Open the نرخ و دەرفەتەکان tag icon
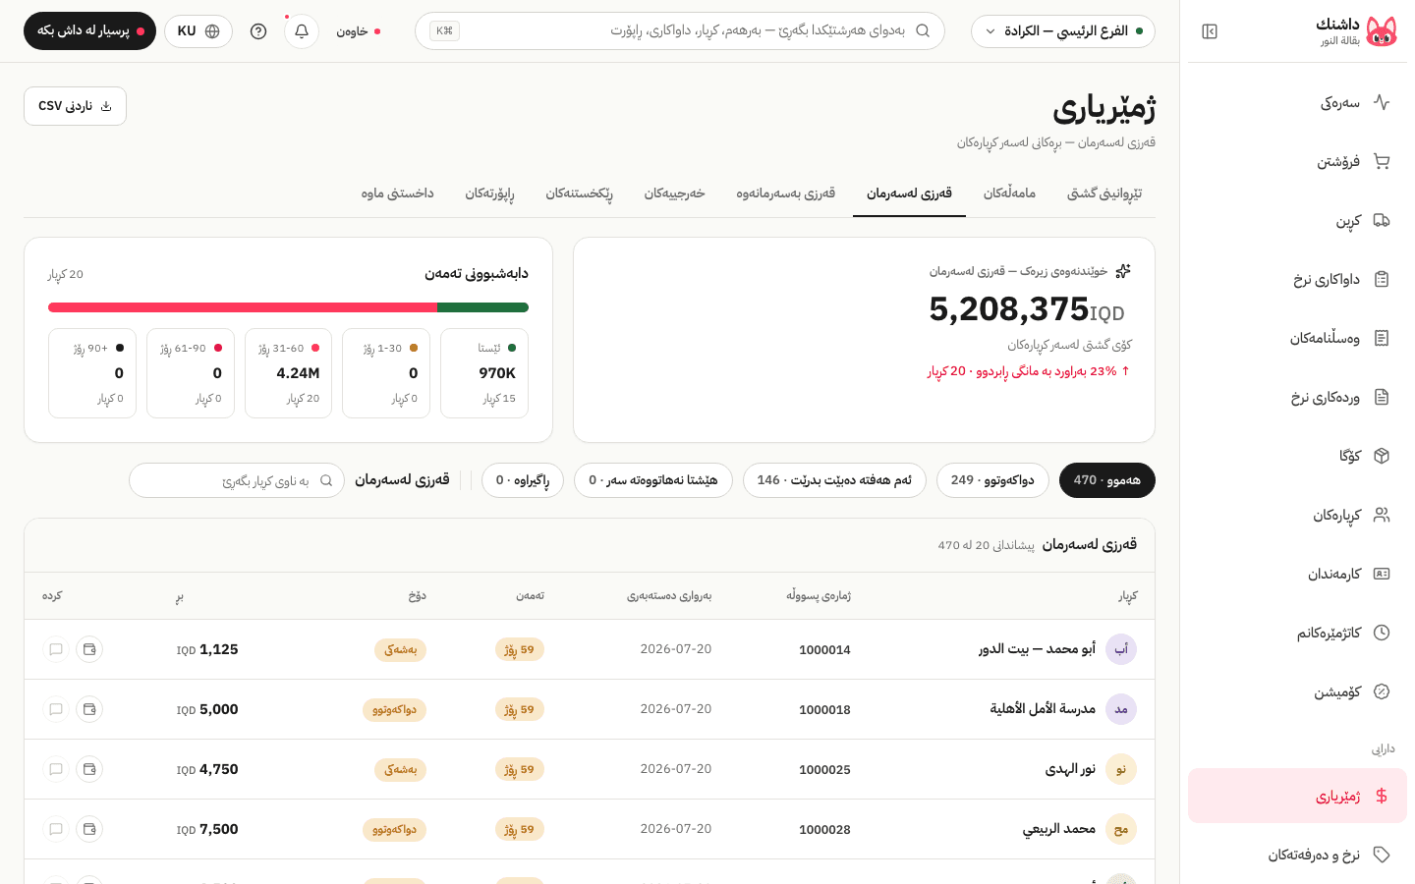1415x884 pixels. (x=1382, y=855)
